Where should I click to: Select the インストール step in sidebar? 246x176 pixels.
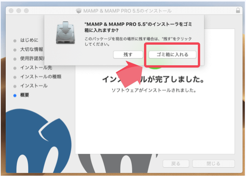point(34,86)
